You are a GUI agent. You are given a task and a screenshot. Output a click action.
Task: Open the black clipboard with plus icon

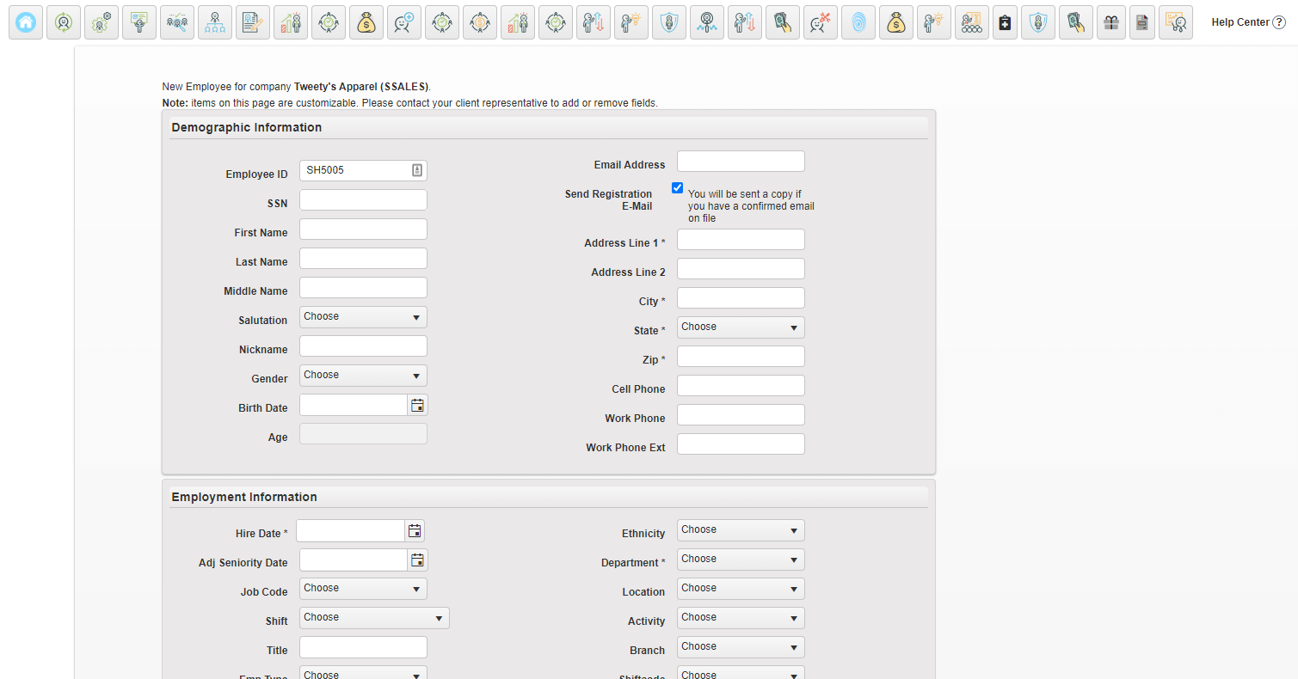(x=1005, y=22)
